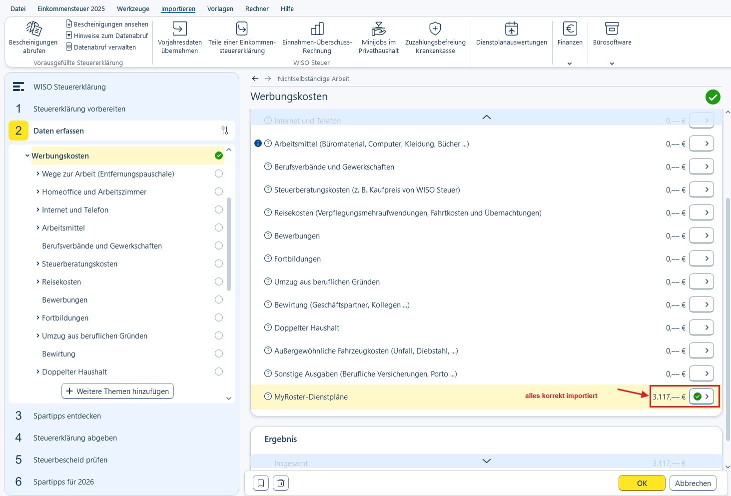Select step 1 Steuererklärung vorbereiten
This screenshot has width=731, height=496.
(x=79, y=108)
